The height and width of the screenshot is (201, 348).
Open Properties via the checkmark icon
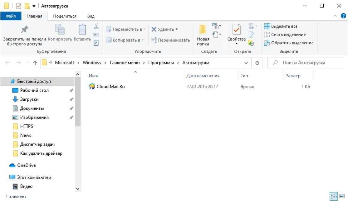coord(236,30)
